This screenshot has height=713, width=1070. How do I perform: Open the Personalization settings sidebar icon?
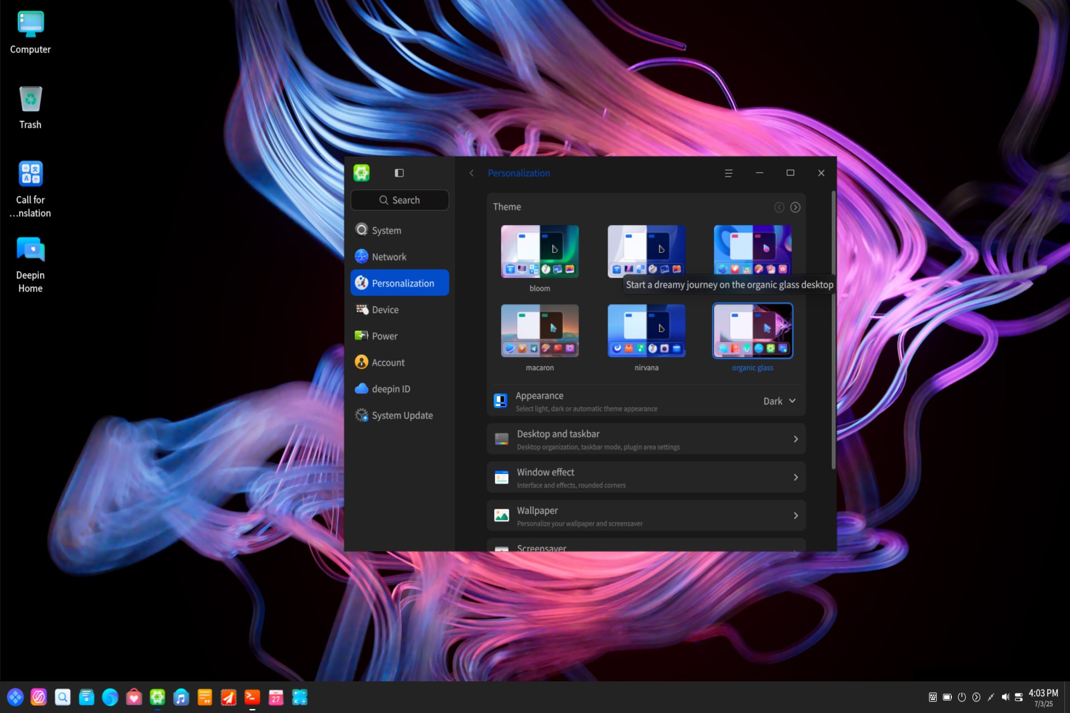(x=361, y=282)
